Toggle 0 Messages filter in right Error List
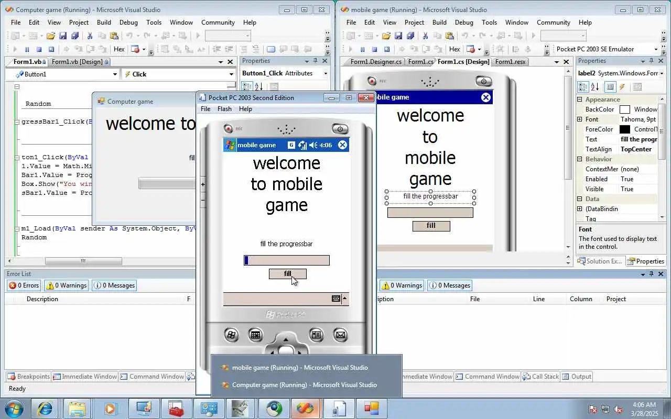The width and height of the screenshot is (671, 419). 450,285
